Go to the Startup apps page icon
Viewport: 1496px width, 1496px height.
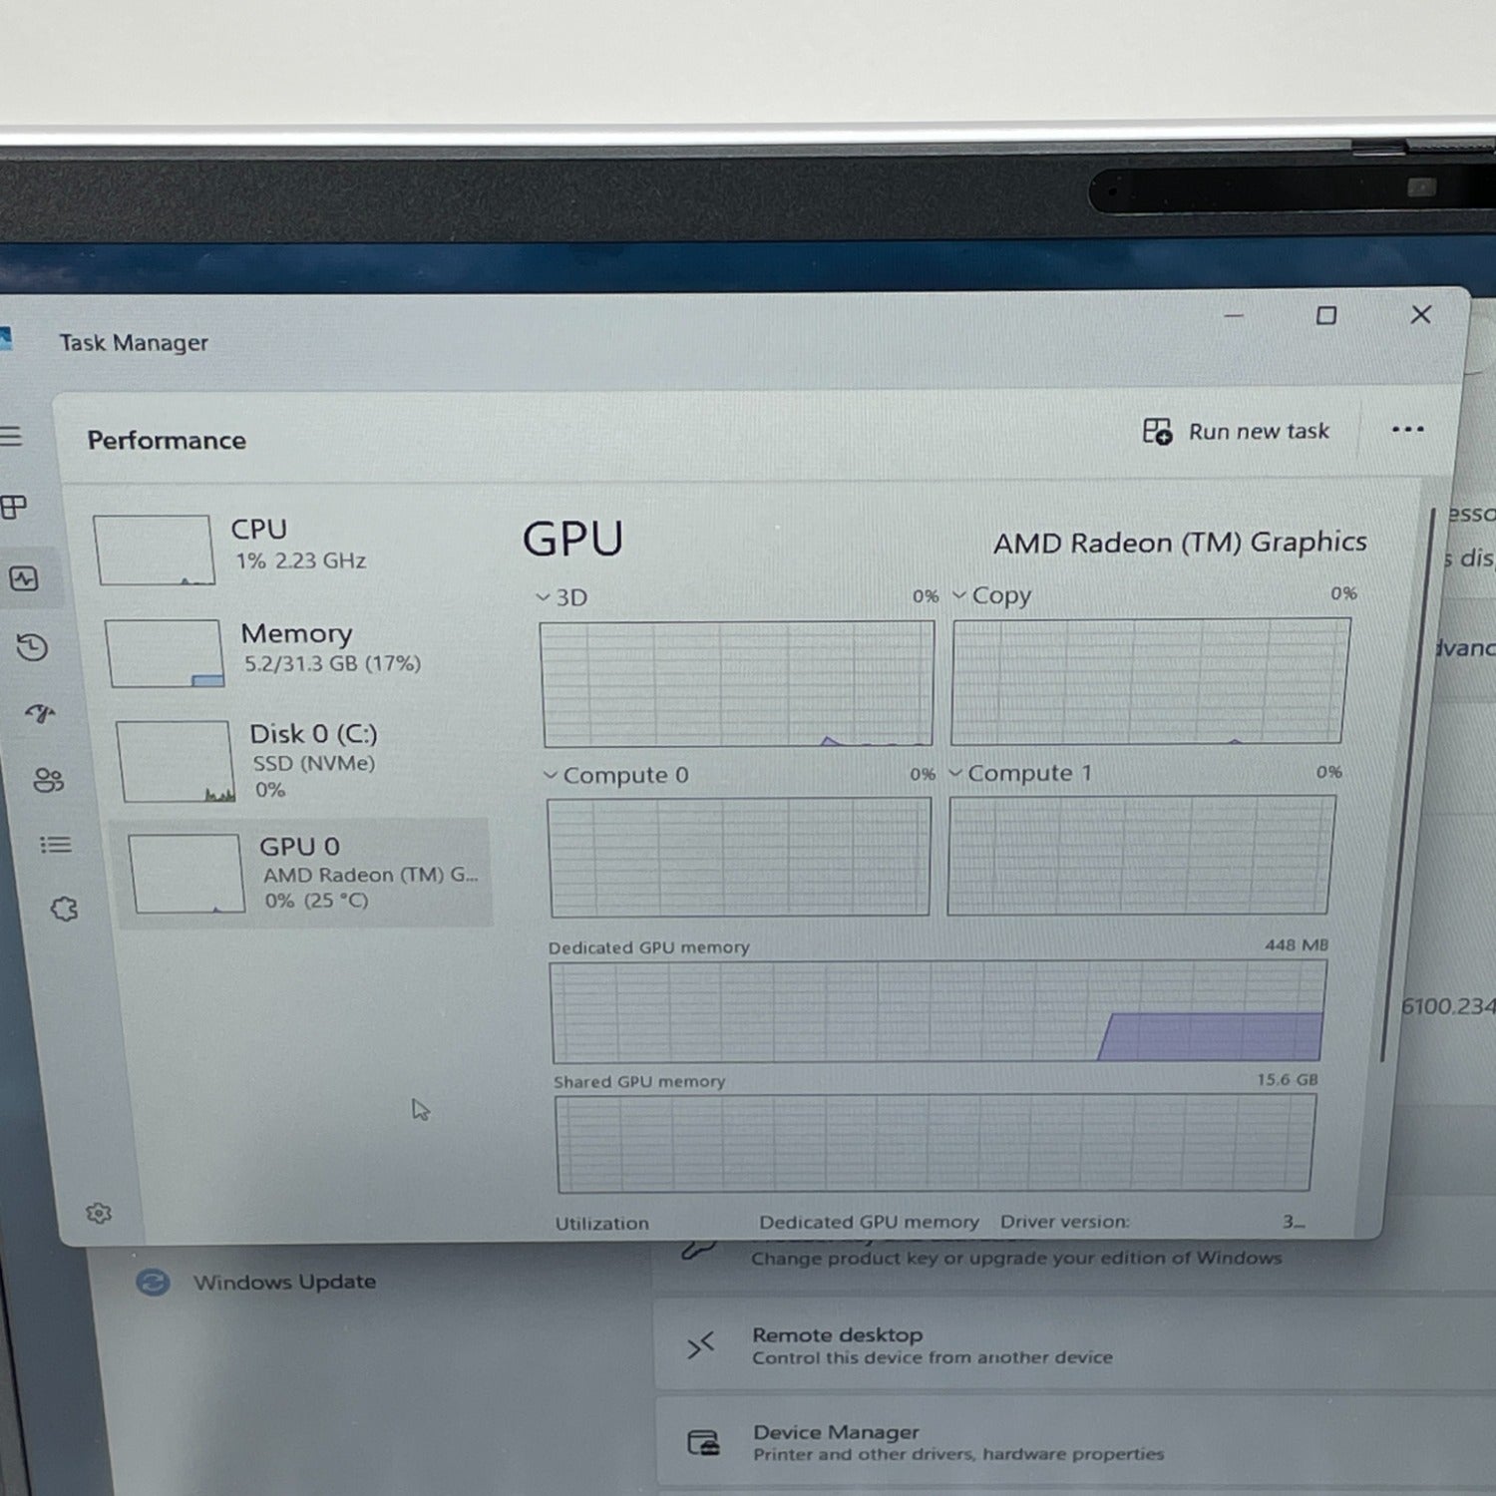[x=40, y=713]
